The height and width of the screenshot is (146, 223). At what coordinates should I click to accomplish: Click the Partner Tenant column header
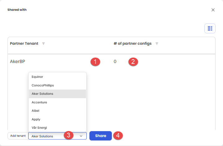pos(24,44)
